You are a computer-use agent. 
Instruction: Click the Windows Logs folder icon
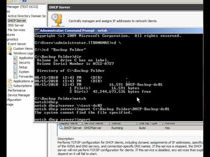10,53
